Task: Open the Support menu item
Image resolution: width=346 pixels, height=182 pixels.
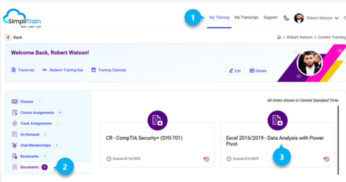Action: pos(270,18)
